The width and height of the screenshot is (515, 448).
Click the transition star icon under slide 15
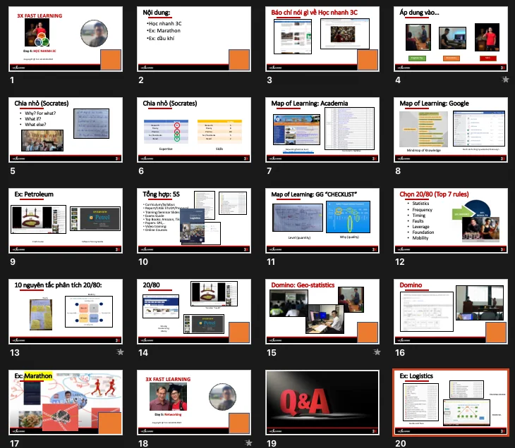coord(377,352)
